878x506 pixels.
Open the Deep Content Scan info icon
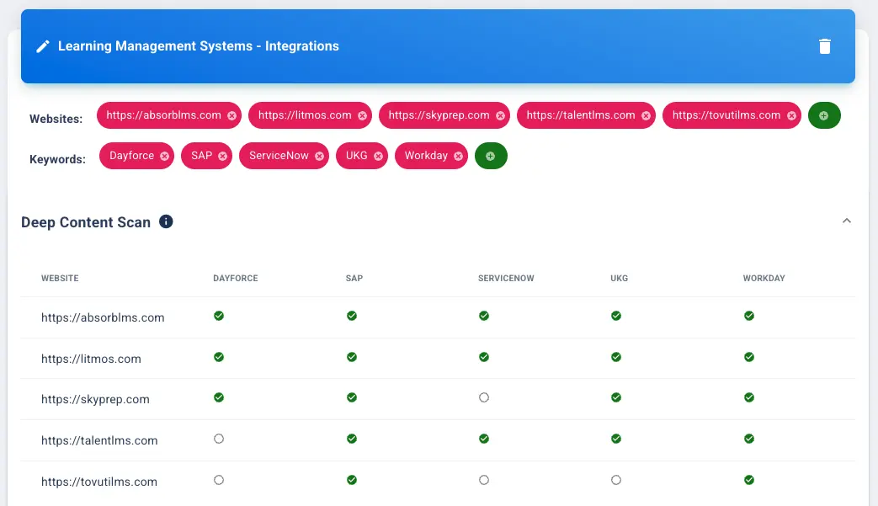coord(166,222)
